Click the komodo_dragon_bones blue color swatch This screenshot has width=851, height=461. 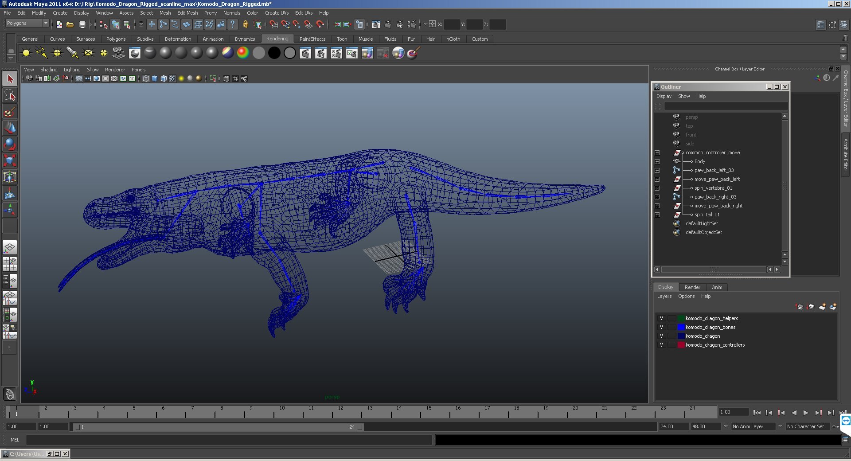point(681,327)
